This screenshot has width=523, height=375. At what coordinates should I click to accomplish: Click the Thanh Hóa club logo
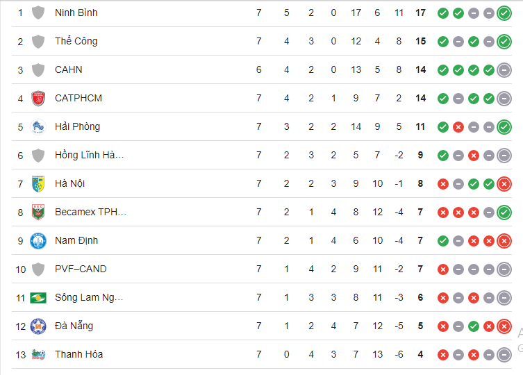(38, 354)
